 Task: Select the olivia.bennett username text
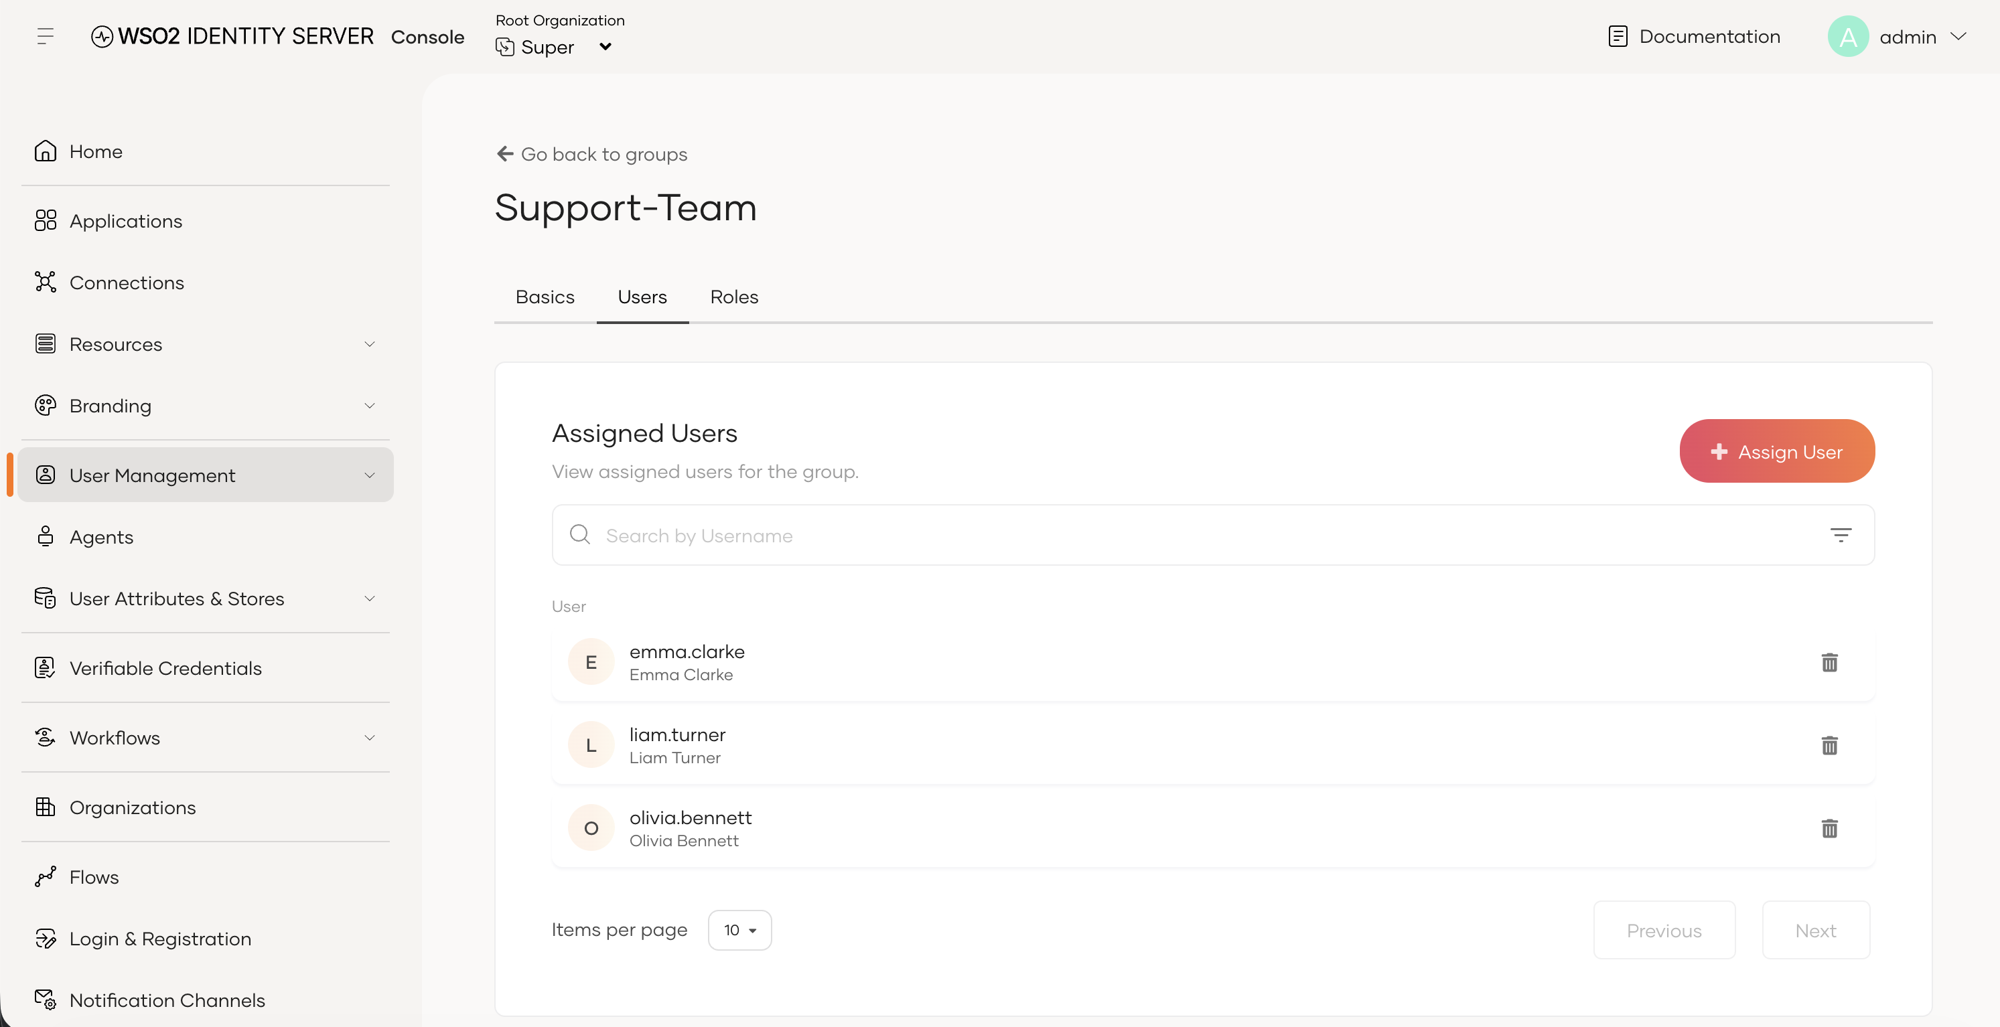[690, 817]
